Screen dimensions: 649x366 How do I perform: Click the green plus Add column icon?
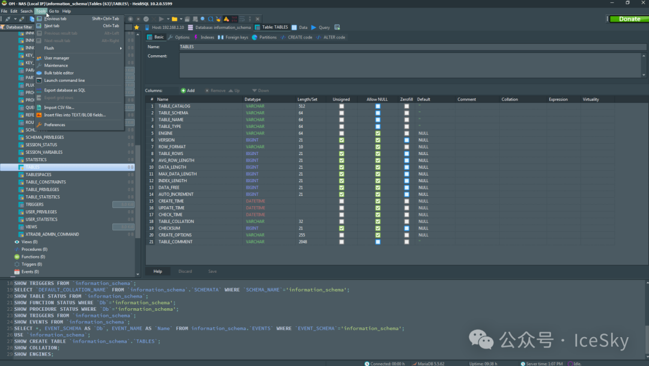[183, 91]
